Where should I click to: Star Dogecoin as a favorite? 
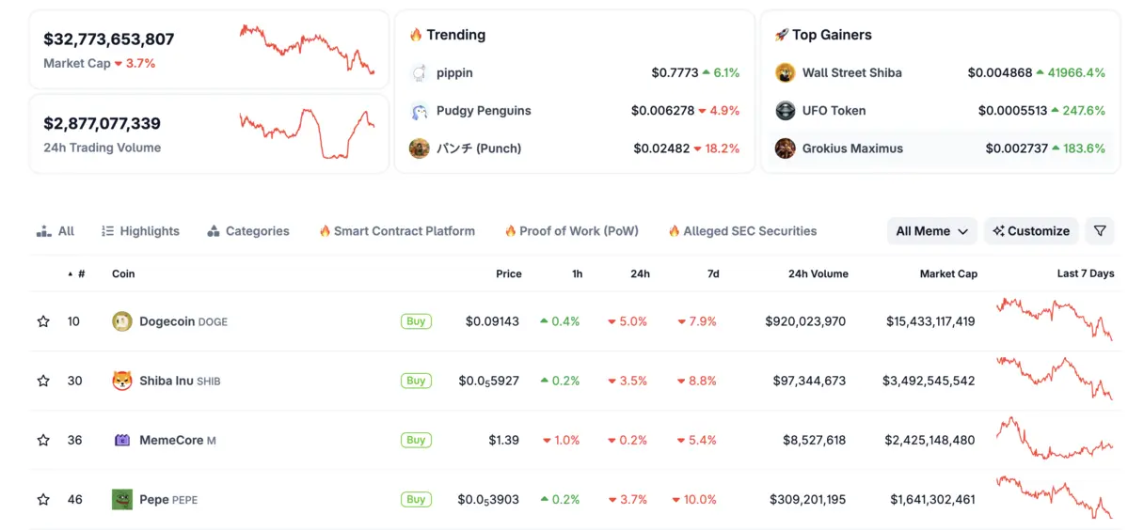pyautogui.click(x=43, y=321)
